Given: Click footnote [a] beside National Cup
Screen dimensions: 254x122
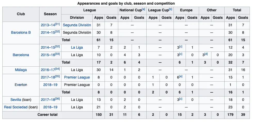Looking at the screenshot, I should [144, 9].
